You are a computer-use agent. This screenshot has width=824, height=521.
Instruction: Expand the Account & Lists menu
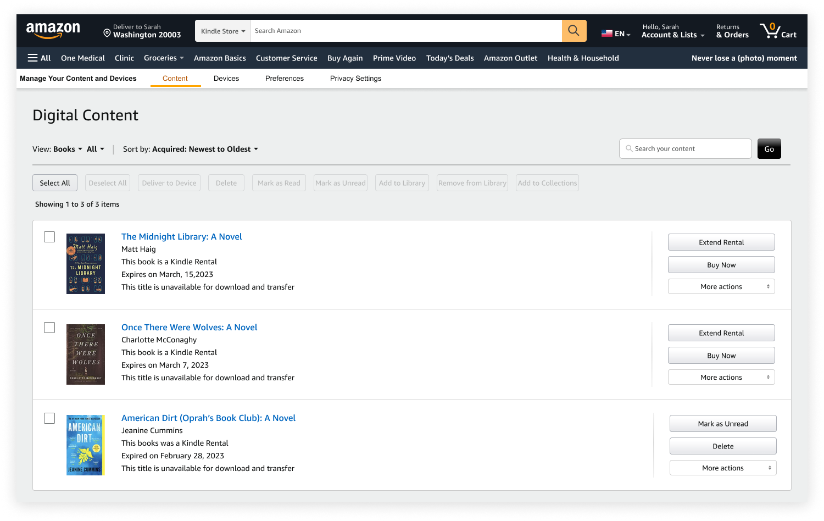(673, 31)
